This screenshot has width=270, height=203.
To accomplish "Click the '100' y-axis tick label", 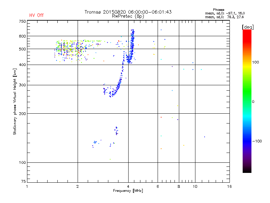I will [22, 162].
